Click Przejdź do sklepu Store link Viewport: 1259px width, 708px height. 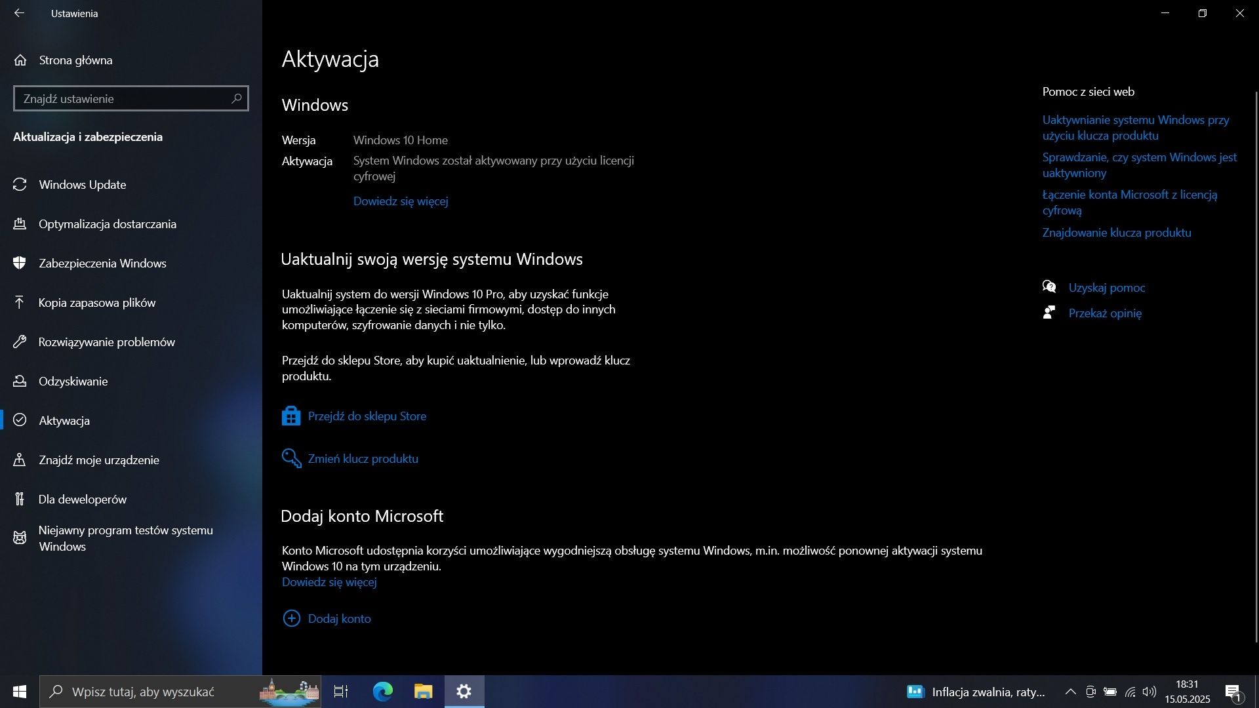point(367,416)
